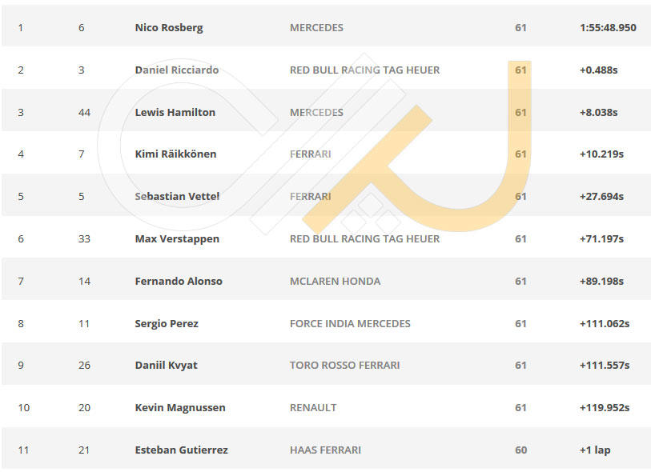Click MCLAREN HONDA team name
Viewport: 651px width, 472px height.
point(335,282)
